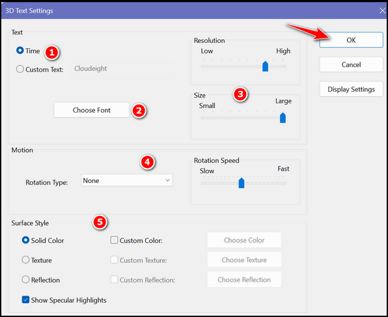Select the Custom Text radio option

click(20, 69)
